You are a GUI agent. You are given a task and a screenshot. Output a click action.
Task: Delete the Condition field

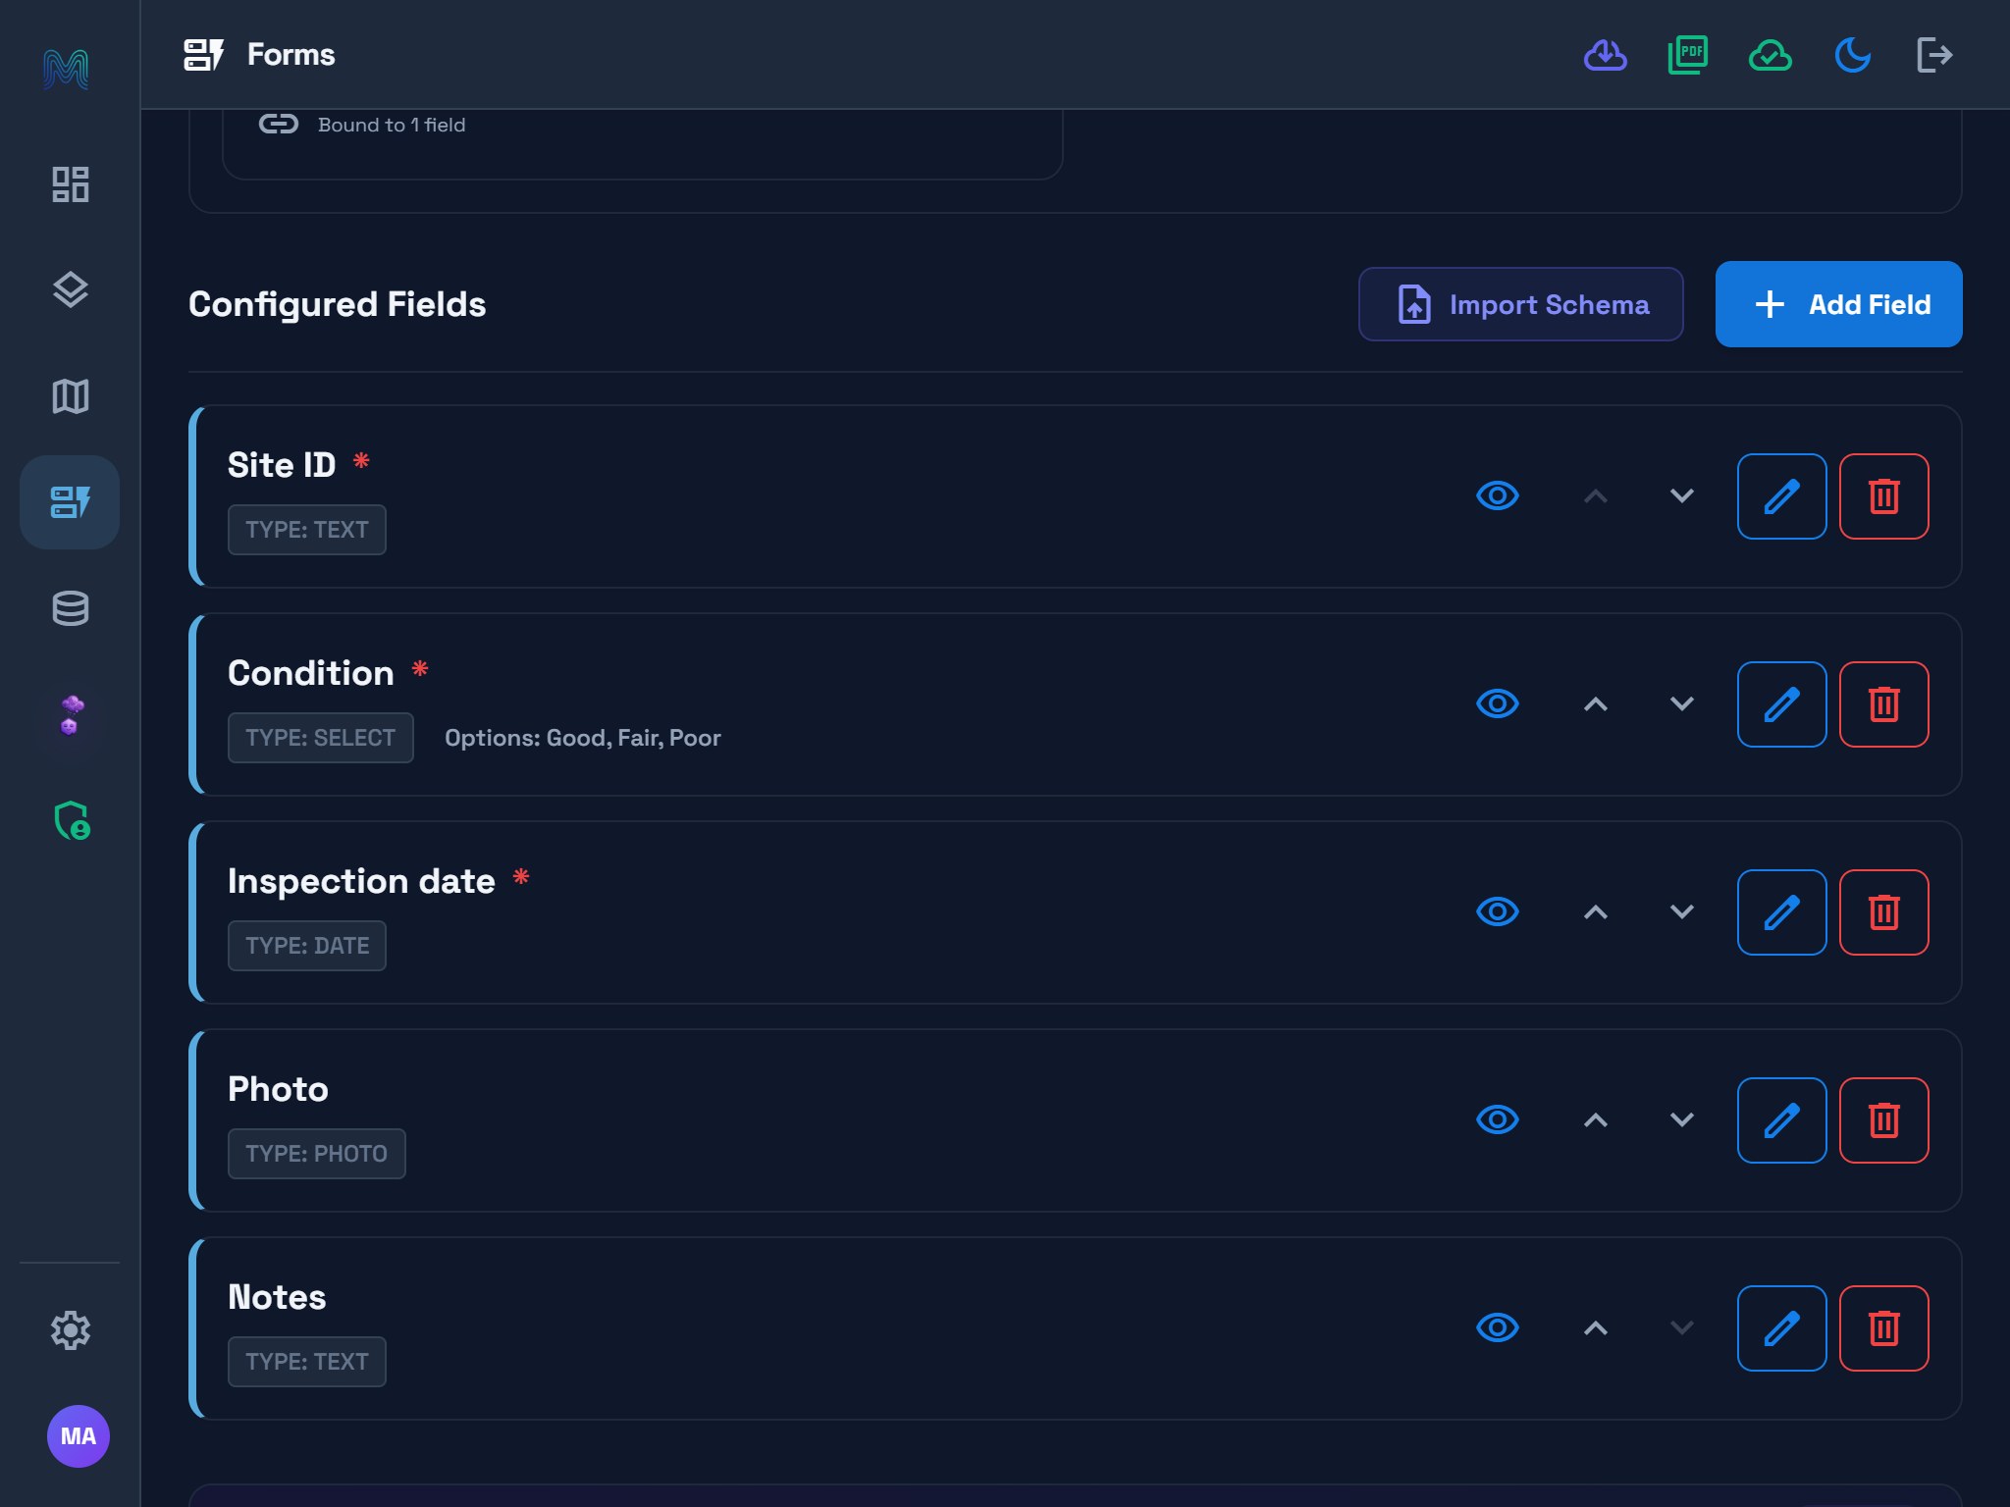click(1884, 704)
